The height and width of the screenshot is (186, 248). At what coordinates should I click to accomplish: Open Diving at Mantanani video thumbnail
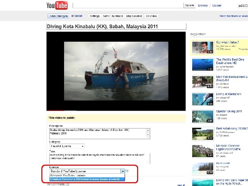click(x=203, y=99)
